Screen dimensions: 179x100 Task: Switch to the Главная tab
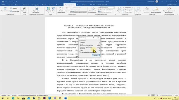[10, 5]
